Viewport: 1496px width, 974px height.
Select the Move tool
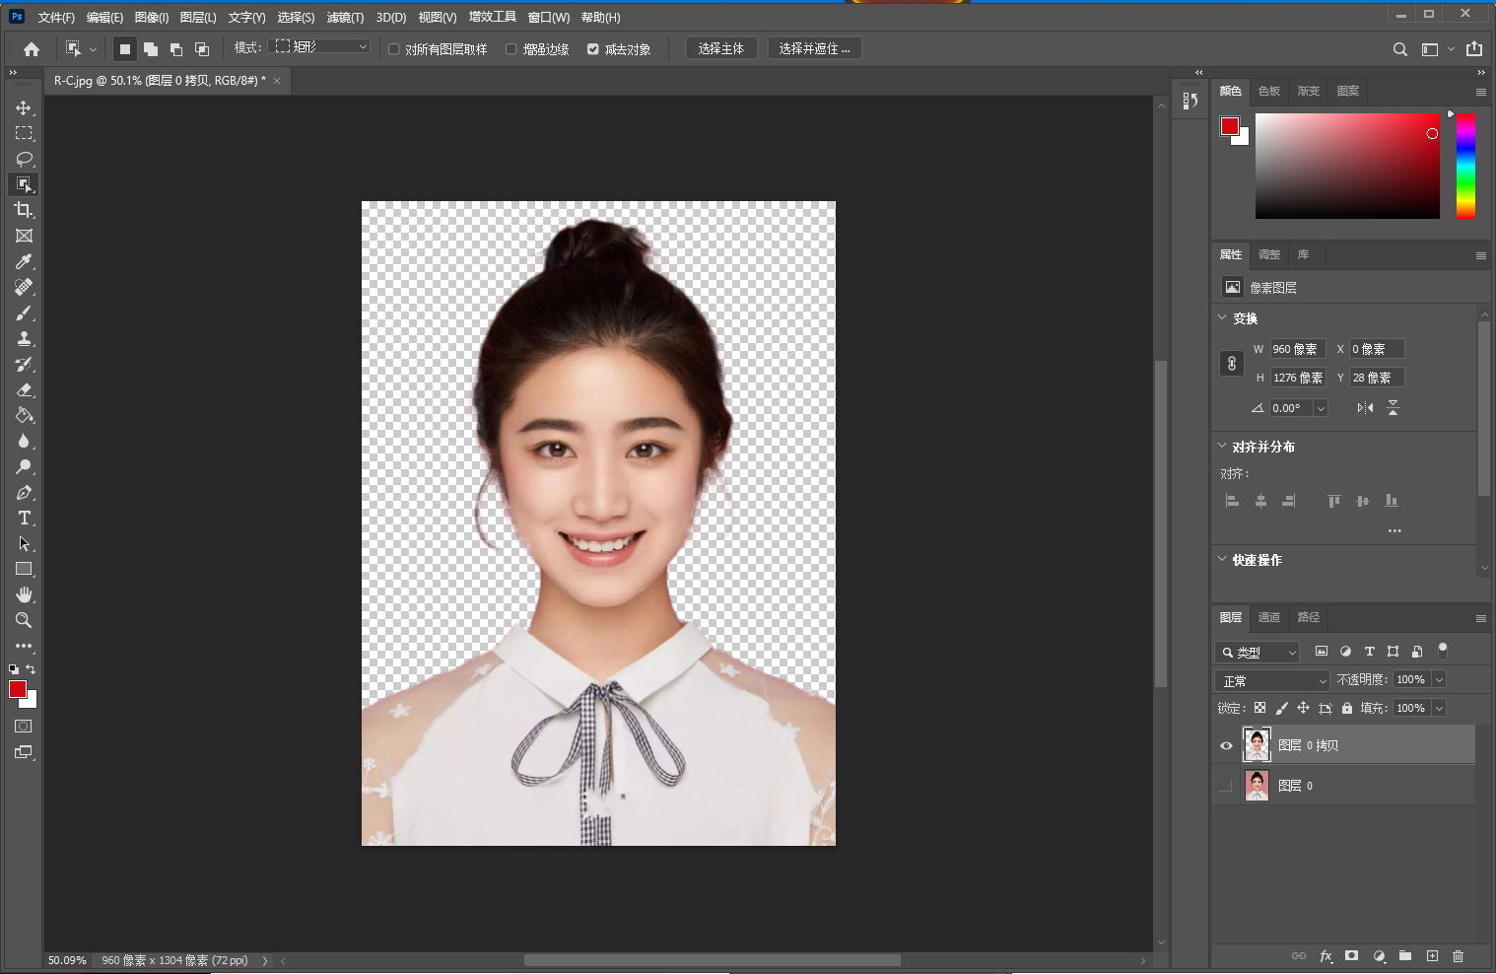(24, 107)
